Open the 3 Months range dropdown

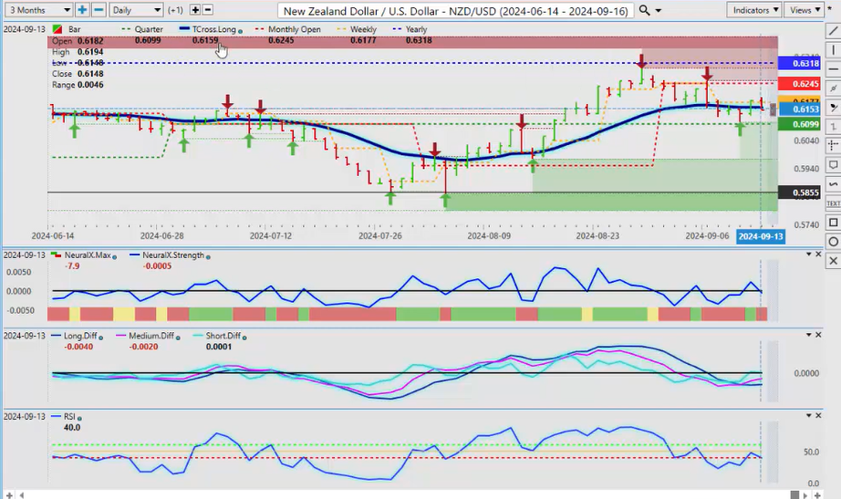pos(36,10)
